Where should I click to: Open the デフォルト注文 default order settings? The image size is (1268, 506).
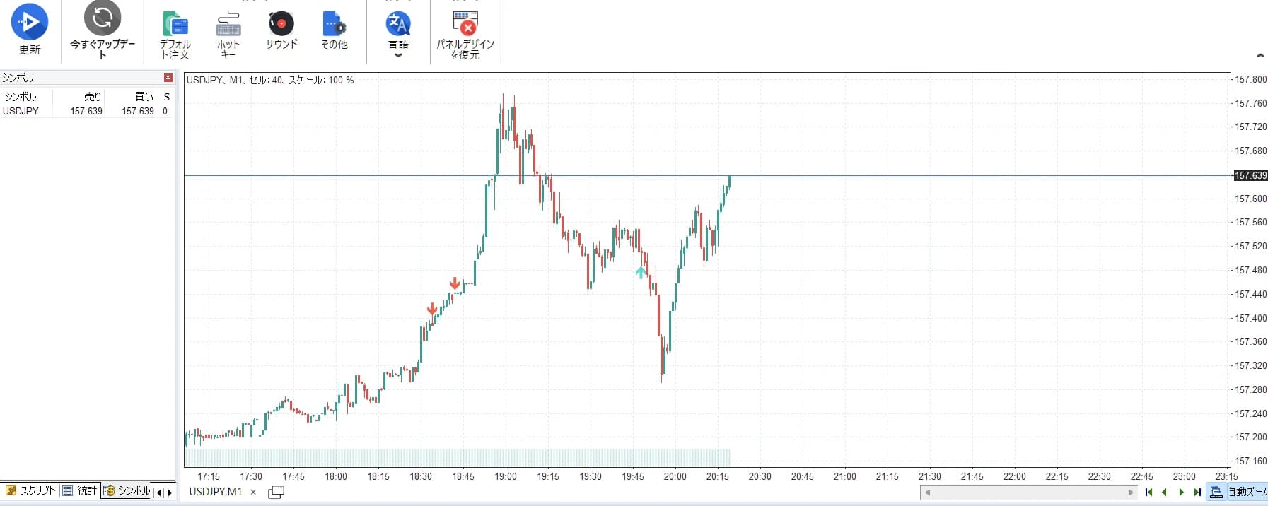[x=175, y=35]
